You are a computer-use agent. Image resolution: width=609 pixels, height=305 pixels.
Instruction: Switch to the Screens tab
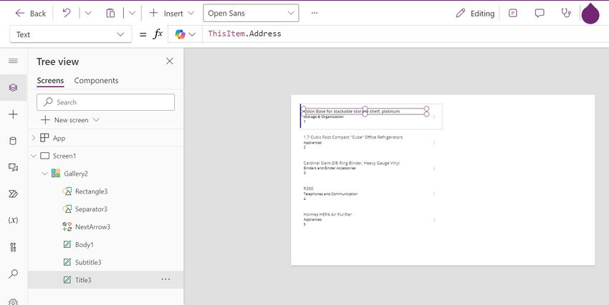[50, 81]
